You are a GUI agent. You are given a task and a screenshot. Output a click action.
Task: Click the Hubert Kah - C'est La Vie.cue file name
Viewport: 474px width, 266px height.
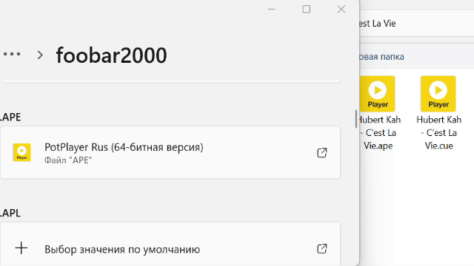pos(439,133)
